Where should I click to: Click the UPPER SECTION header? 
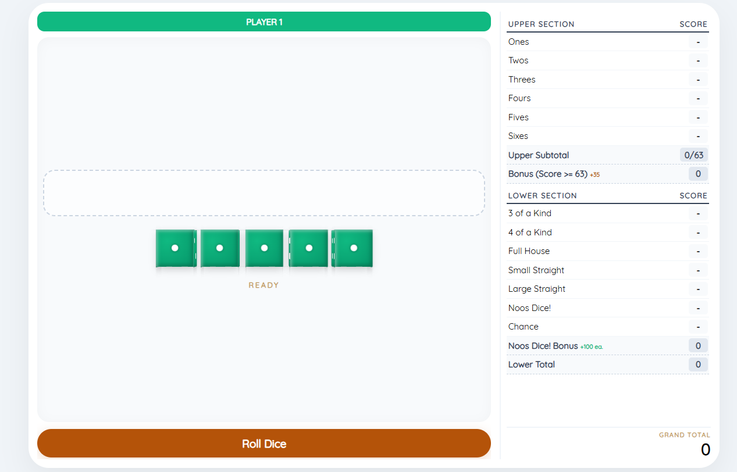541,24
